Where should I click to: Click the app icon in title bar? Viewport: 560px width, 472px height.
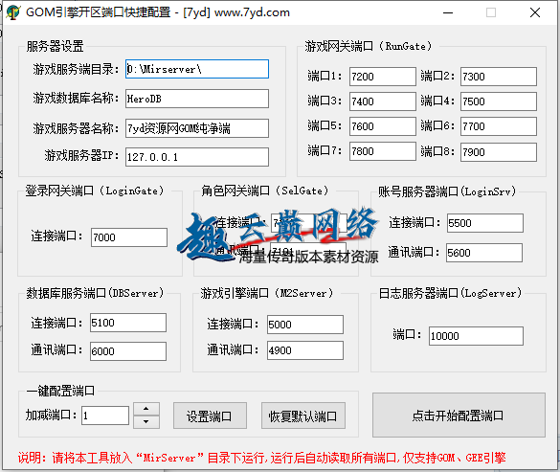(x=13, y=12)
